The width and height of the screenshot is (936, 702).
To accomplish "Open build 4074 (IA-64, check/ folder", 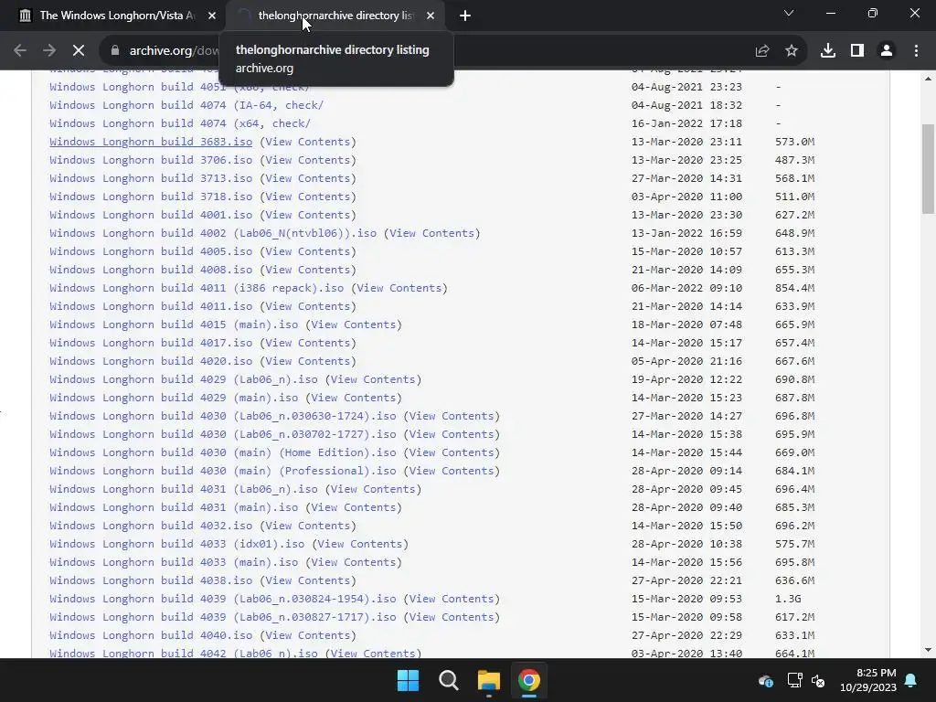I will click(x=186, y=105).
